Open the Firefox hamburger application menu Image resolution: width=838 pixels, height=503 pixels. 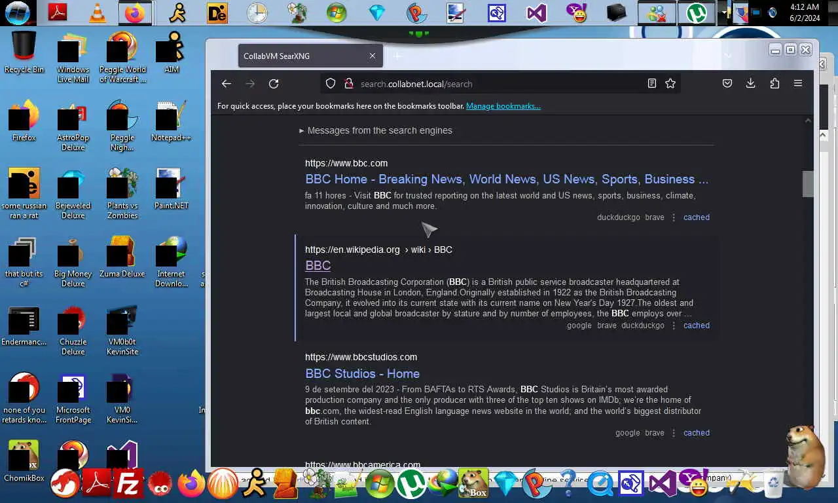(798, 84)
